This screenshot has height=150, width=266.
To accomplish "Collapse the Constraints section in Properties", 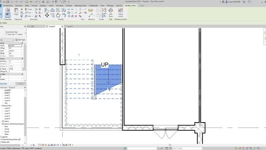I will click(22, 43).
